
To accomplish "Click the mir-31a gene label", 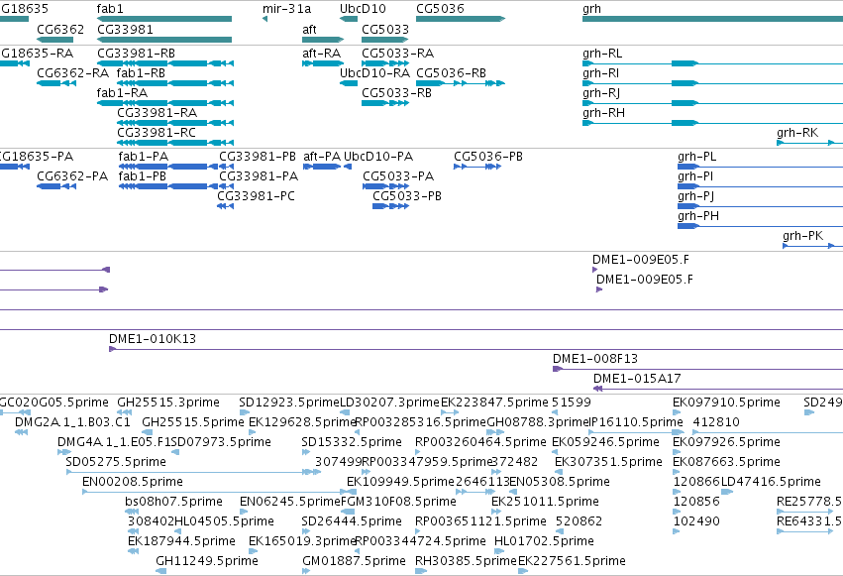I will coord(286,9).
